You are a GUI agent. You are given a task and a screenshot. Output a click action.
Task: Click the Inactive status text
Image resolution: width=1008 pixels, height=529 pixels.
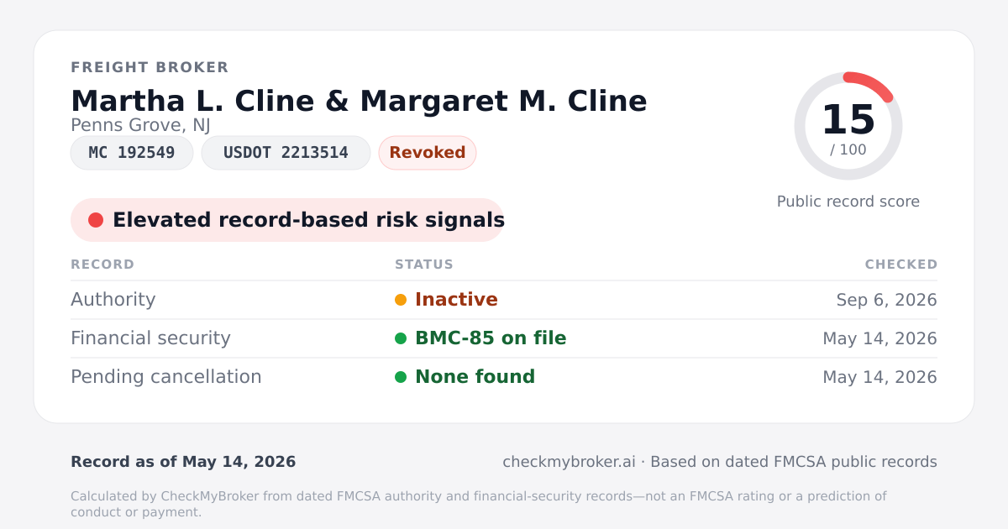[x=456, y=300]
